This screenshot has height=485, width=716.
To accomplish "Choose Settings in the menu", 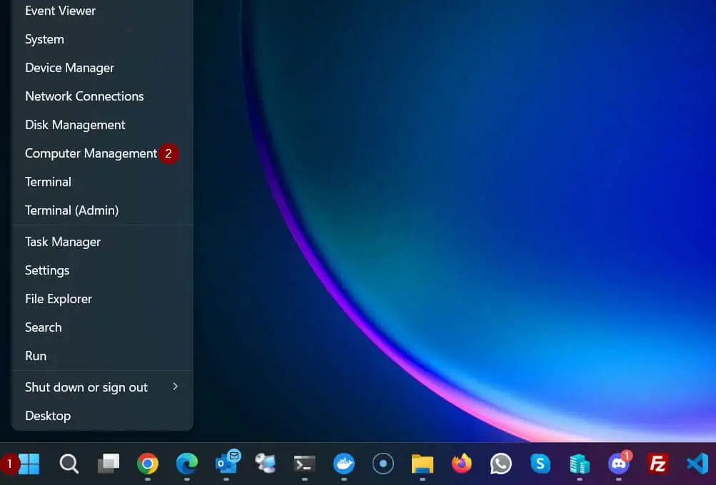I will click(102, 270).
